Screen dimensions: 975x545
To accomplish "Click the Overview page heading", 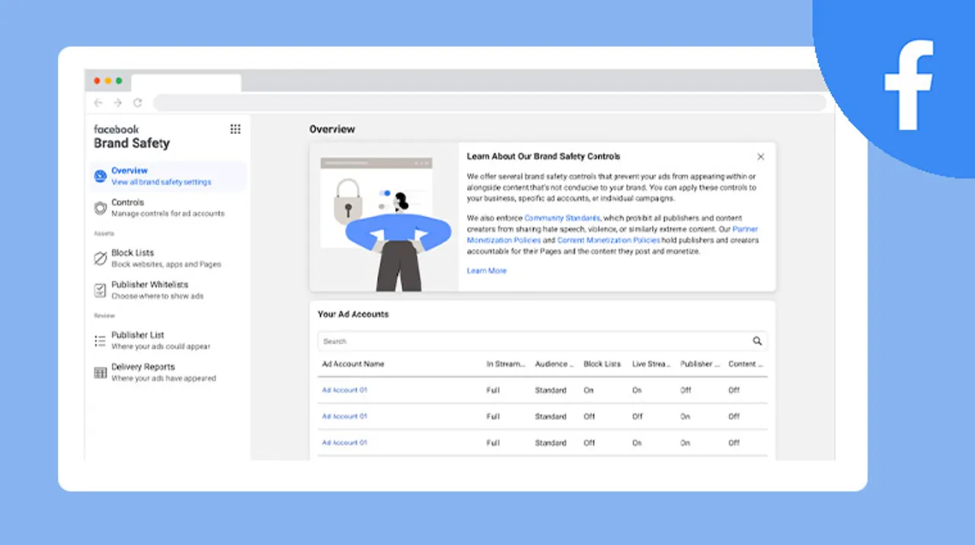I will [x=332, y=129].
